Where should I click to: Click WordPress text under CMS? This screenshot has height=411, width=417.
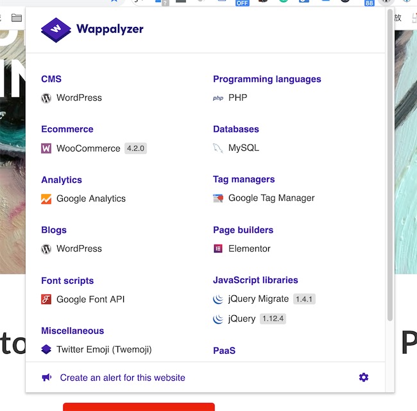79,98
